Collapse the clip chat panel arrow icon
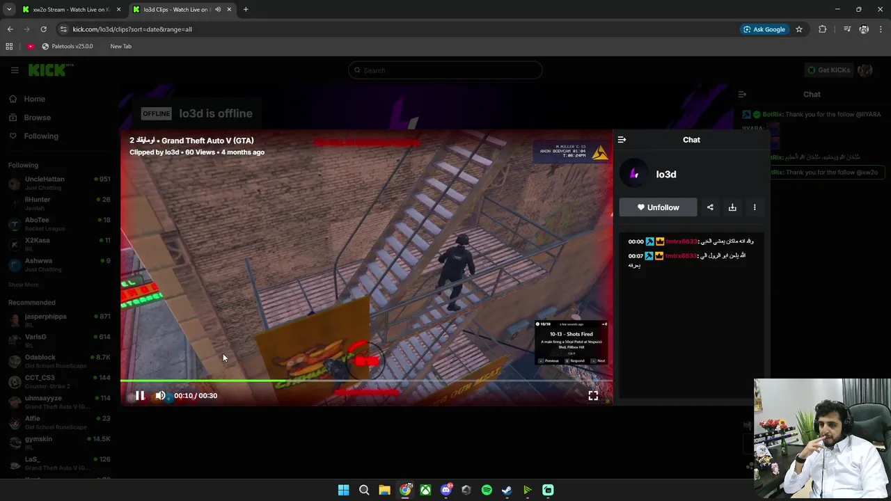 click(x=622, y=140)
